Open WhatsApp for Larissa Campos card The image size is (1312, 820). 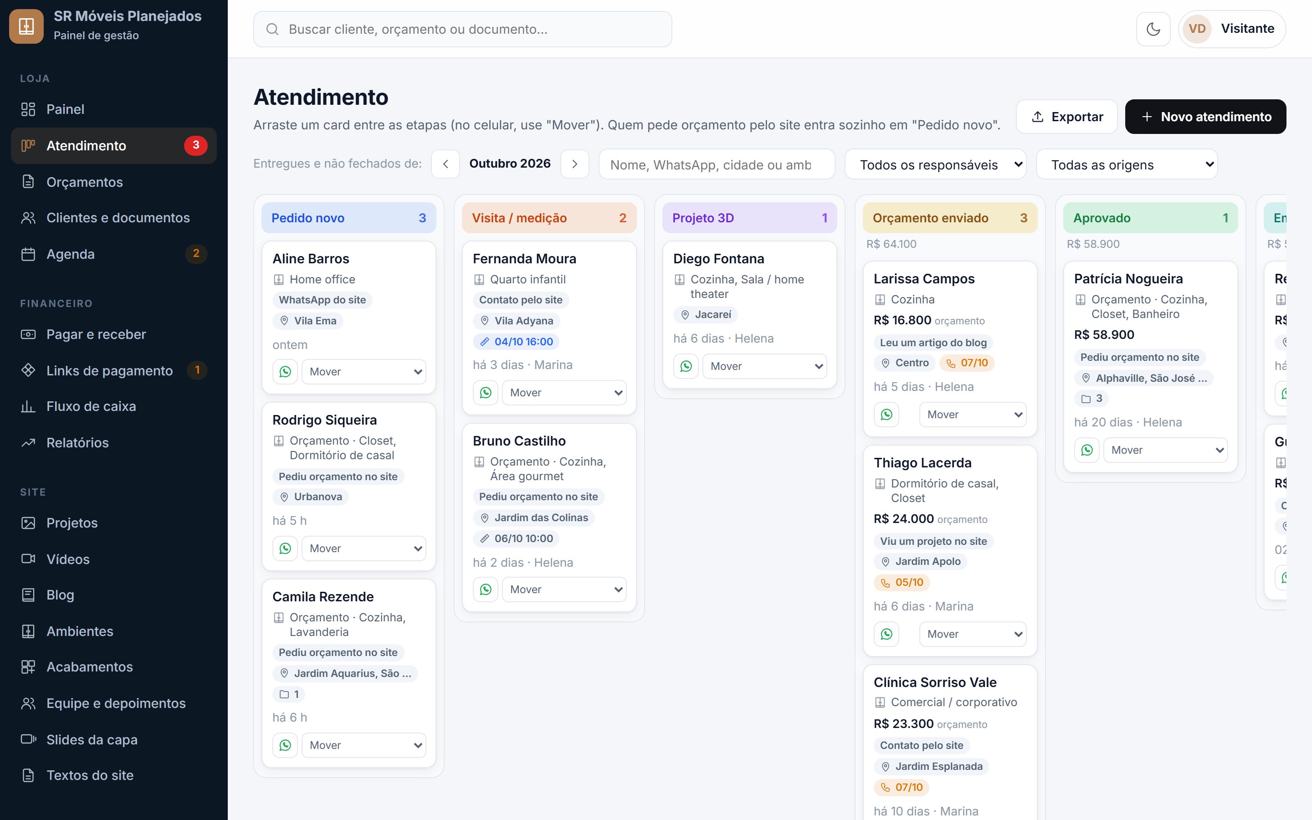887,415
